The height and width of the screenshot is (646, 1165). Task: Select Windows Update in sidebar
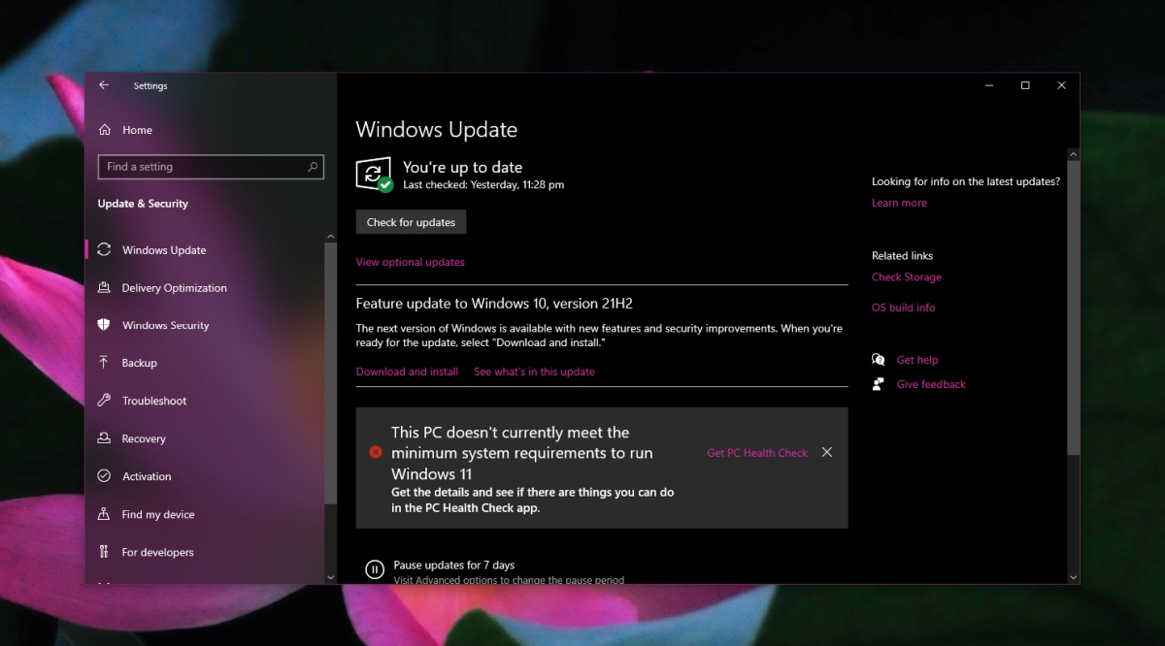[164, 250]
